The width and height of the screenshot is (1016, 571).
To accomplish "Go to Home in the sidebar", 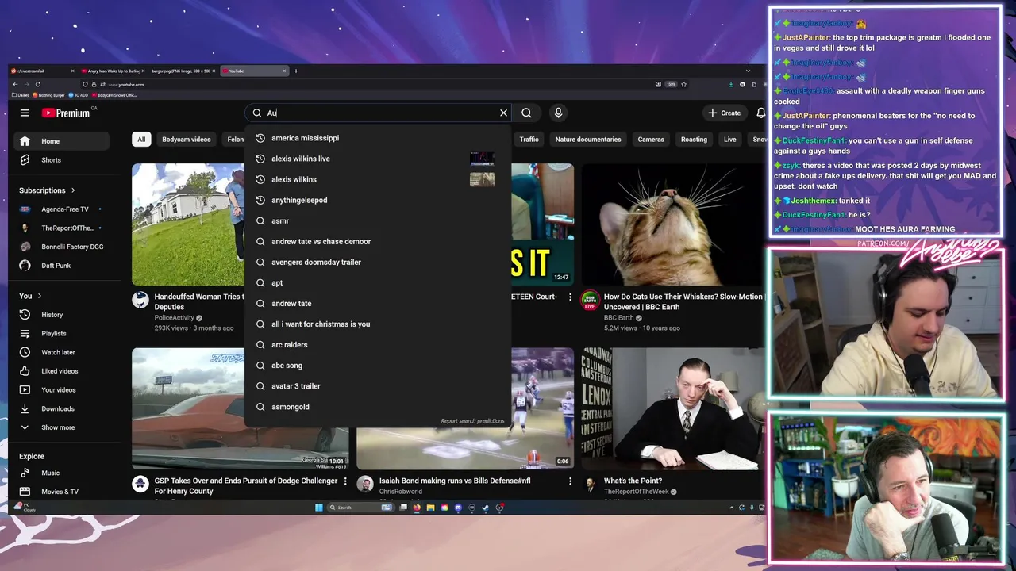I will (62, 141).
